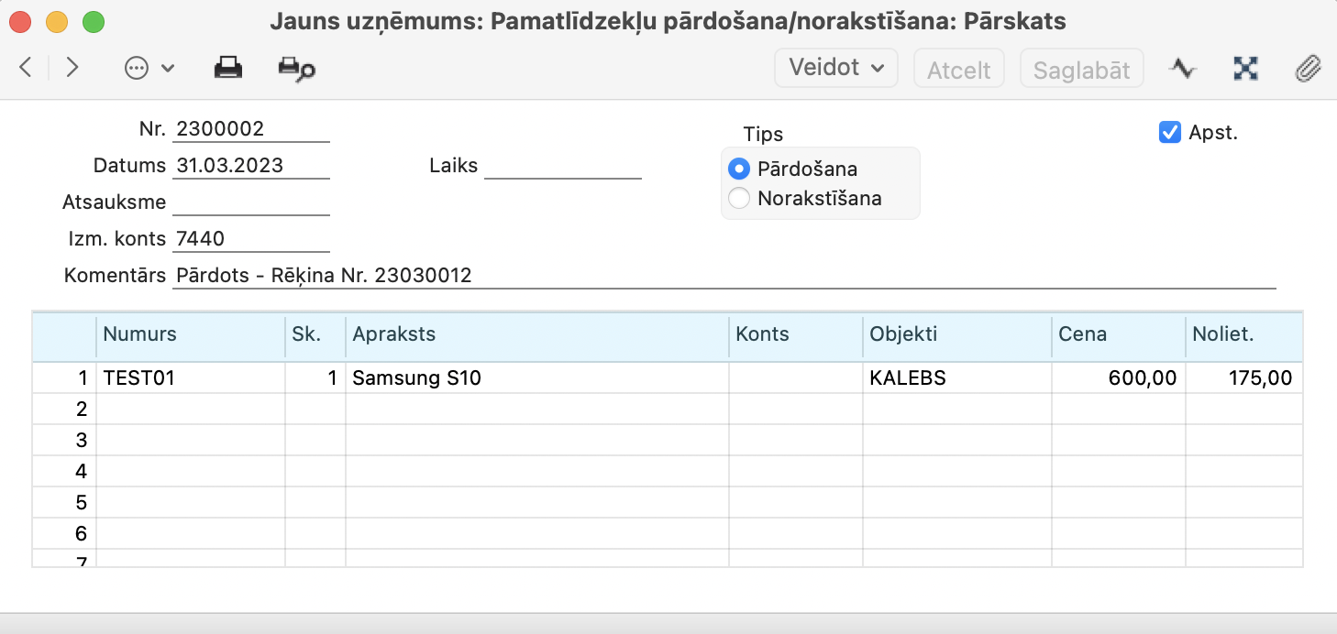Screen dimensions: 1337x634
Task: Uncheck the Apst. checkbox
Action: [x=1169, y=133]
